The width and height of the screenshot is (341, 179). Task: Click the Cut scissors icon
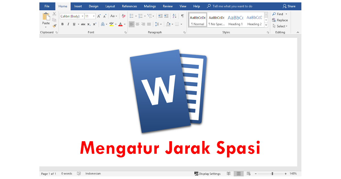point(54,14)
